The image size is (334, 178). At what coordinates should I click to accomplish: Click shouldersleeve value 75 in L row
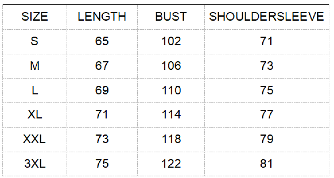267,90
